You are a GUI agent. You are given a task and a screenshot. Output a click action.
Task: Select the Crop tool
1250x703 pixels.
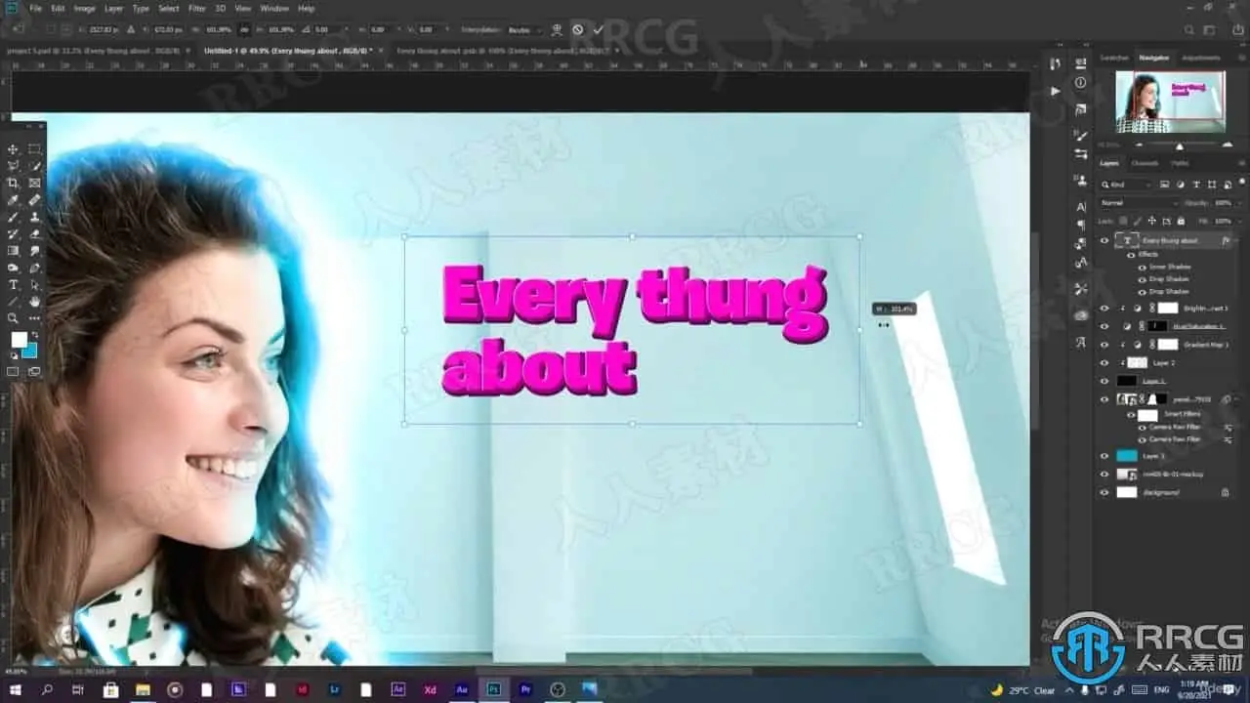pyautogui.click(x=14, y=183)
